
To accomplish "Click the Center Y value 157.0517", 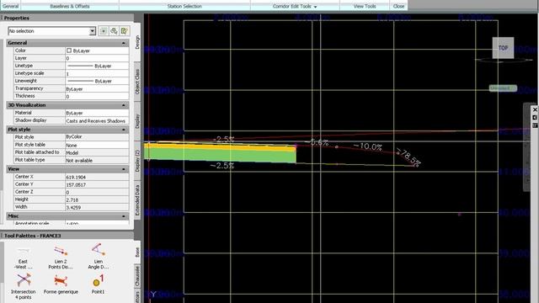I will pyautogui.click(x=97, y=184).
